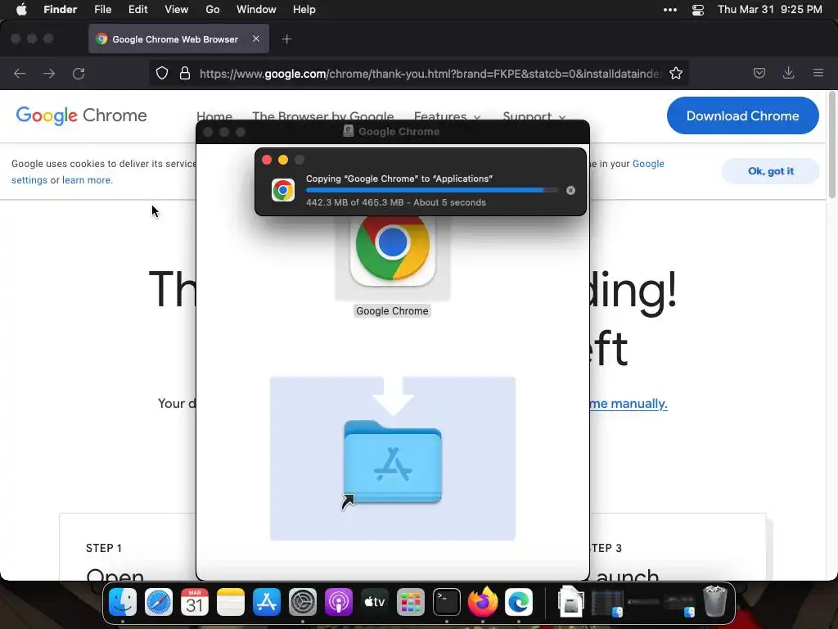Open the App Store from the Dock
Screen dimensions: 838x629
click(267, 602)
